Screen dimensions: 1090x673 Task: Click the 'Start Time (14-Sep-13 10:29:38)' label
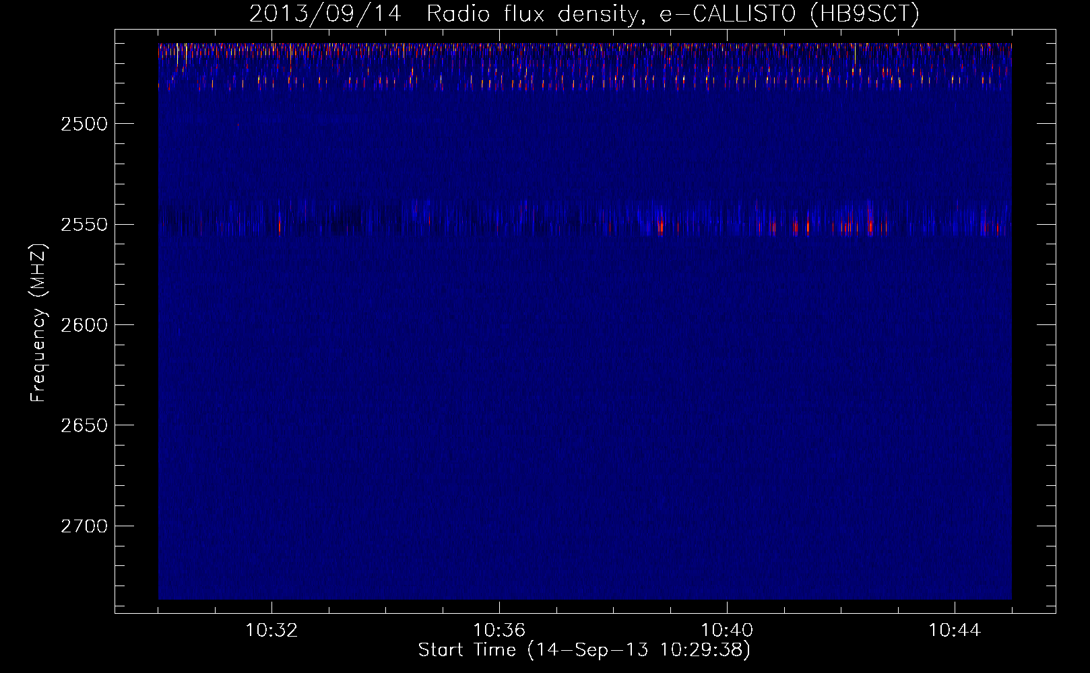584,650
